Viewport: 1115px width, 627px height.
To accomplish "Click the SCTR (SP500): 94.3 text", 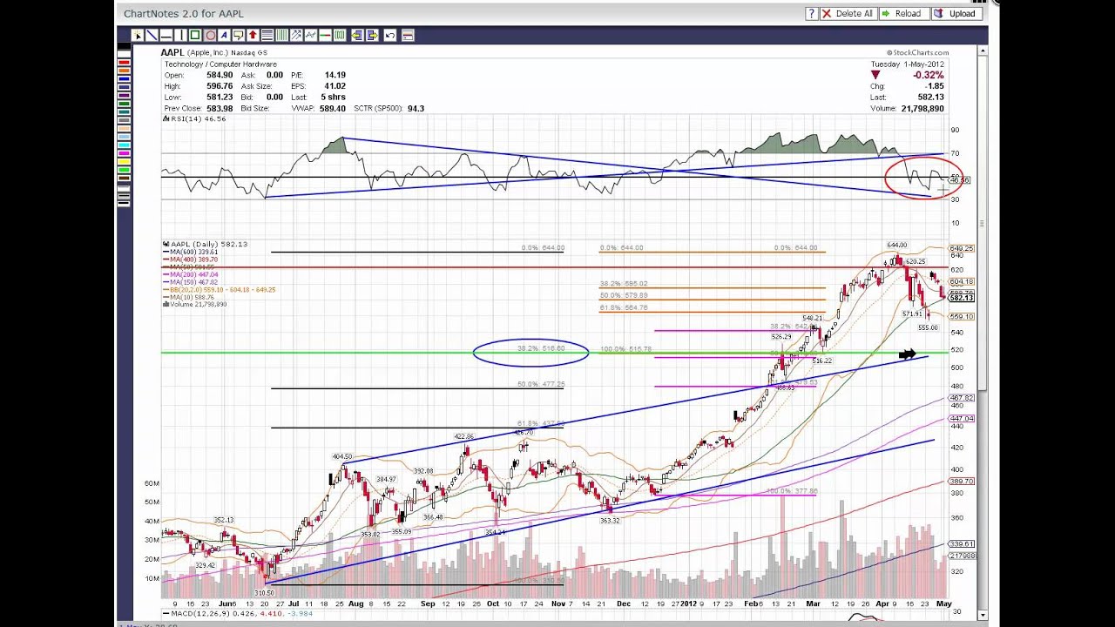I will [389, 108].
